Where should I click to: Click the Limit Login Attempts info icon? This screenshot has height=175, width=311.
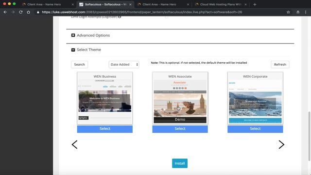coord(120,17)
